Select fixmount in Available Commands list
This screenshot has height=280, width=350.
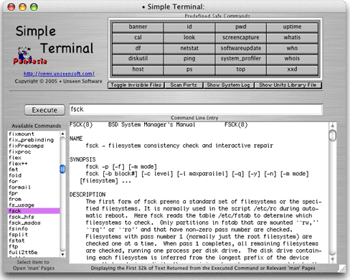point(34,134)
